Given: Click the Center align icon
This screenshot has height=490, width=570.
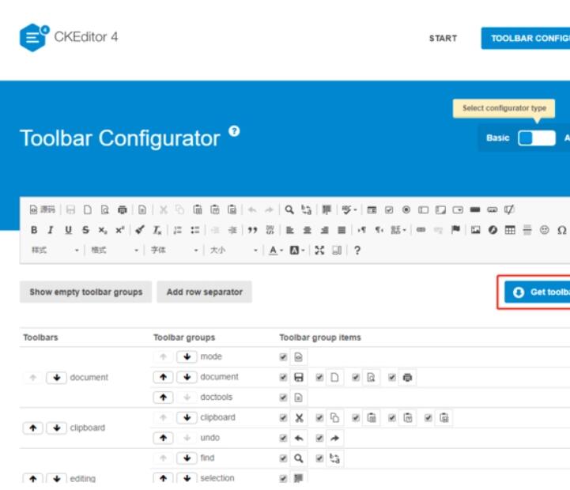Looking at the screenshot, I should 308,230.
